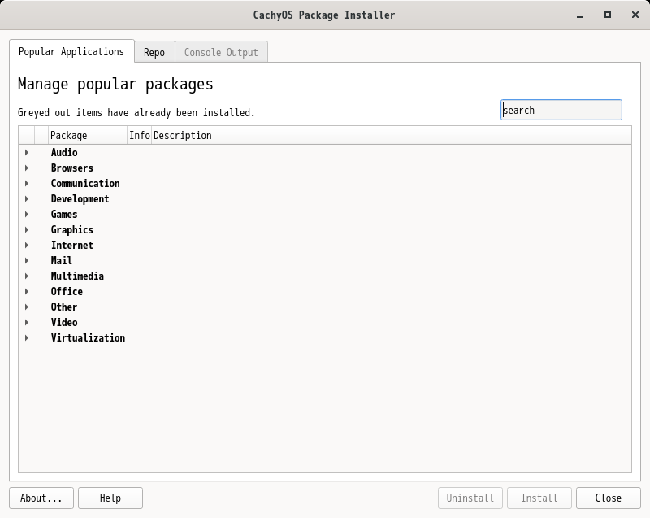Open the Popular Applications tab
This screenshot has height=518, width=650.
(x=71, y=51)
